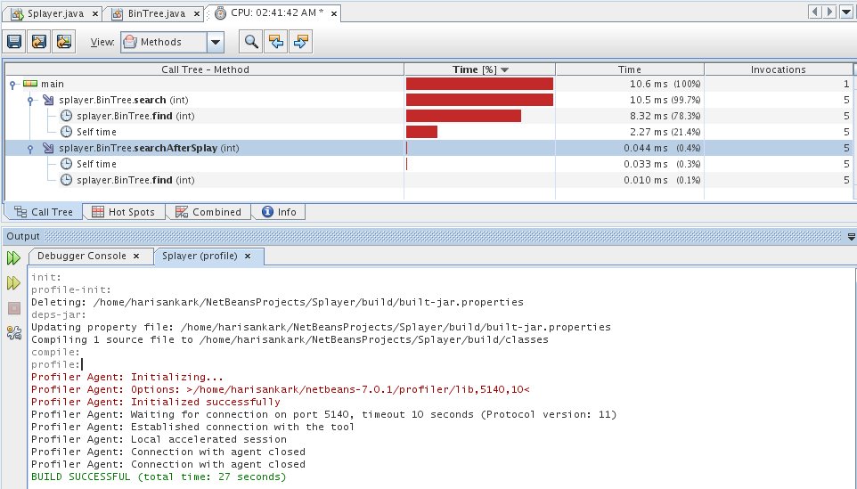This screenshot has width=857, height=489.
Task: Click the search method node icon
Action: (48, 100)
